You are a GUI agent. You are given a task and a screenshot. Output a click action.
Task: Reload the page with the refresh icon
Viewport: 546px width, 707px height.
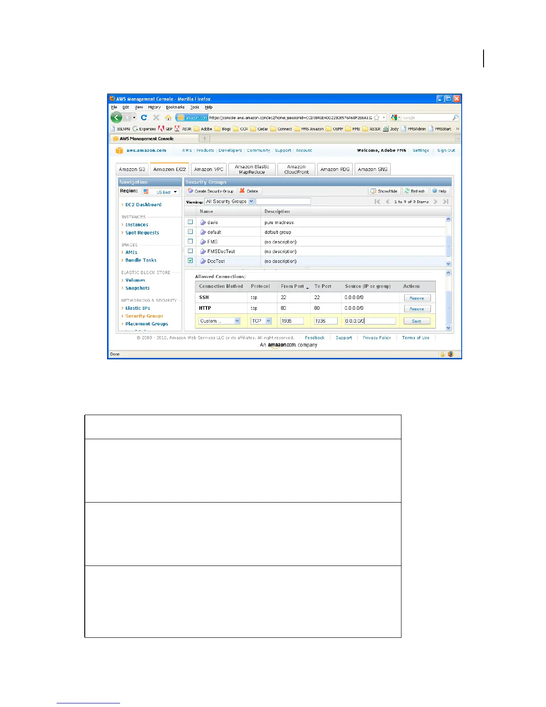(x=144, y=117)
